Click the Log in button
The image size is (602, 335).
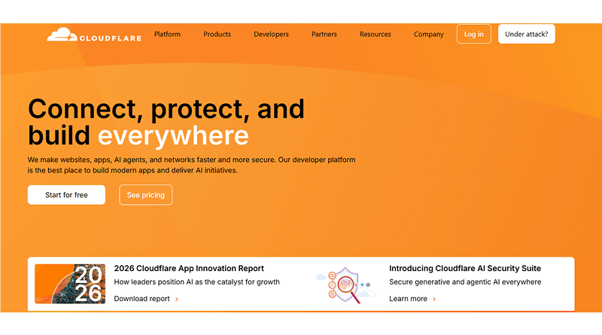pyautogui.click(x=474, y=34)
